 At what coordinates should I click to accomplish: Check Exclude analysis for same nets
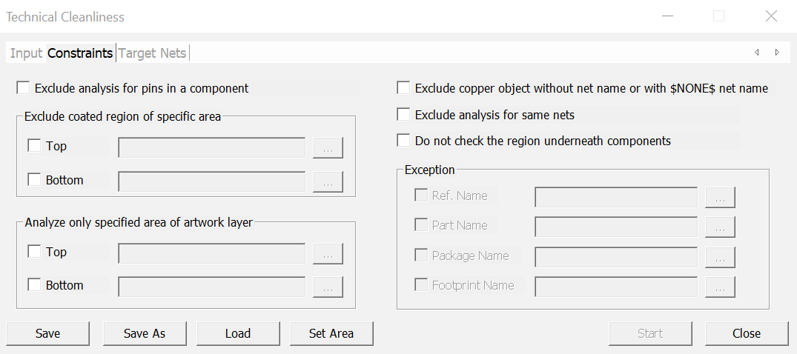403,115
